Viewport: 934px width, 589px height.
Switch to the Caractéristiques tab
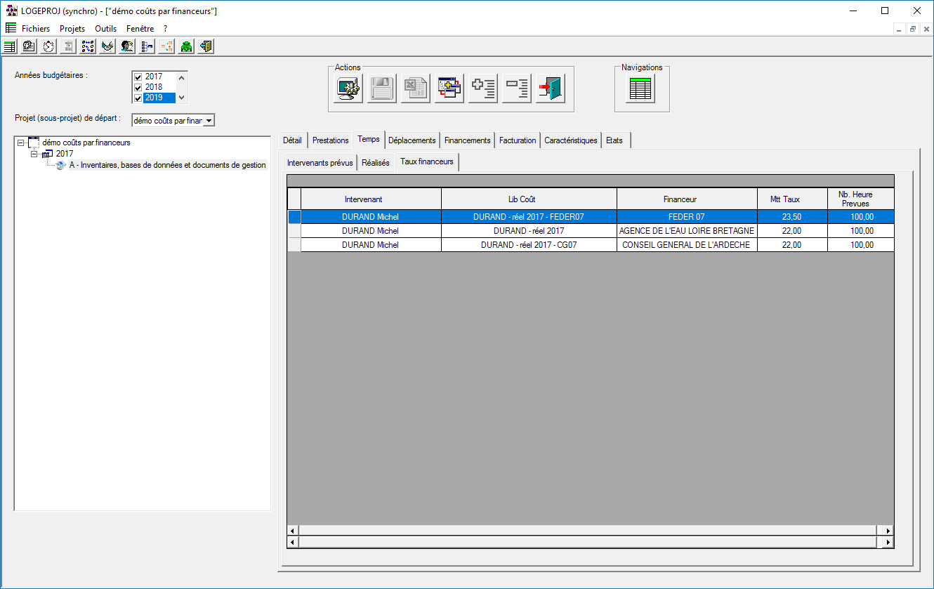[571, 140]
